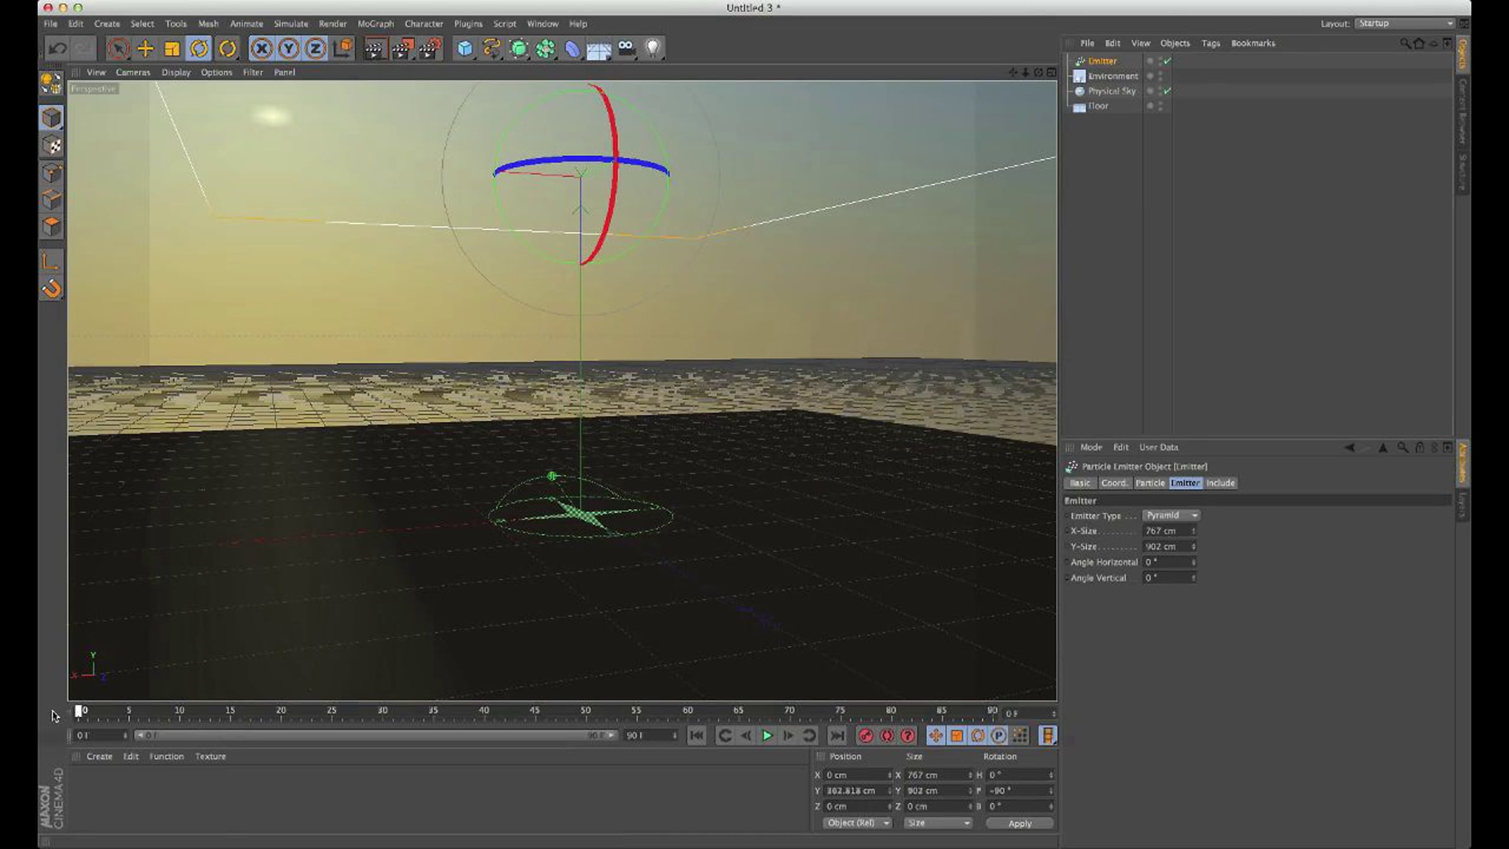Open the MoGraph menu
This screenshot has height=849, width=1509.
[x=375, y=24]
